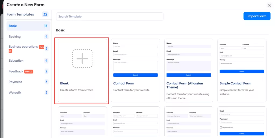Switch to Business operations category
275x138 pixels.
pos(23,47)
